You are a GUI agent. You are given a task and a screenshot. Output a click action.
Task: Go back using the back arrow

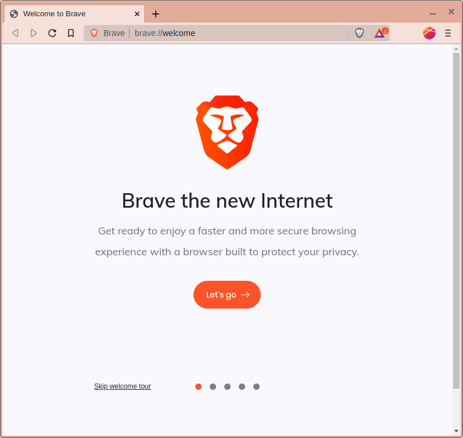point(15,33)
